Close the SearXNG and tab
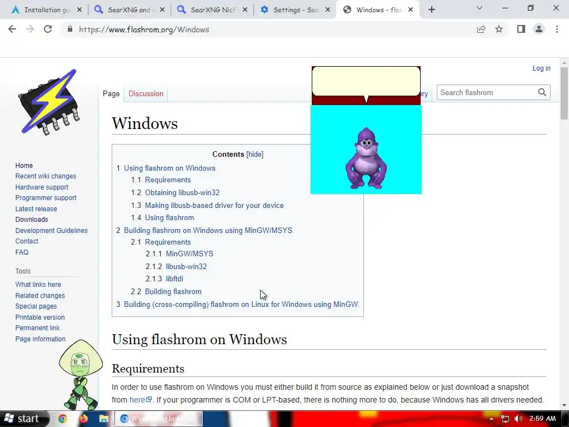 (x=162, y=10)
